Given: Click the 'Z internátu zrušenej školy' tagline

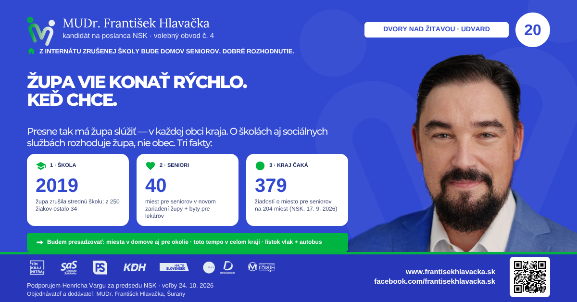Looking at the screenshot, I should pos(167,51).
